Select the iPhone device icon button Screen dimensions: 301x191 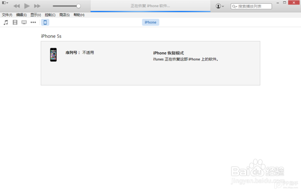point(45,23)
